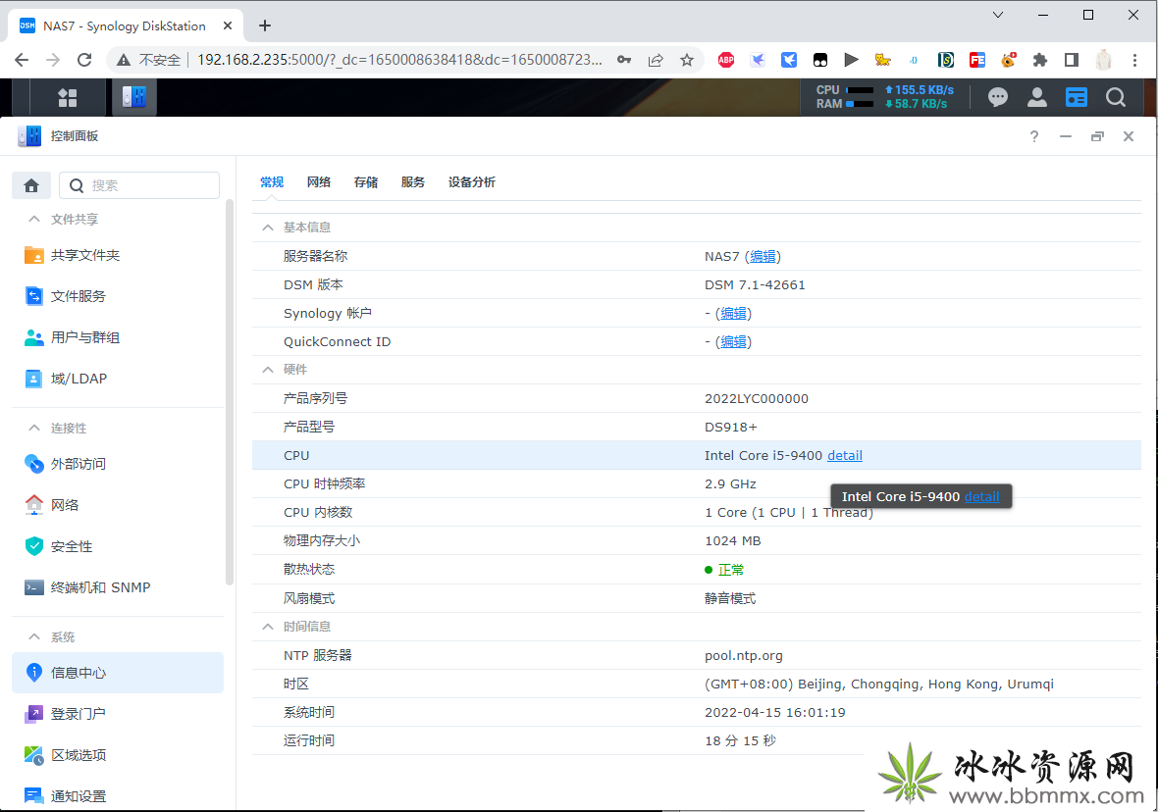Image resolution: width=1158 pixels, height=812 pixels.
Task: Click Edit (编辑) link for QuickConnect ID
Action: (734, 342)
